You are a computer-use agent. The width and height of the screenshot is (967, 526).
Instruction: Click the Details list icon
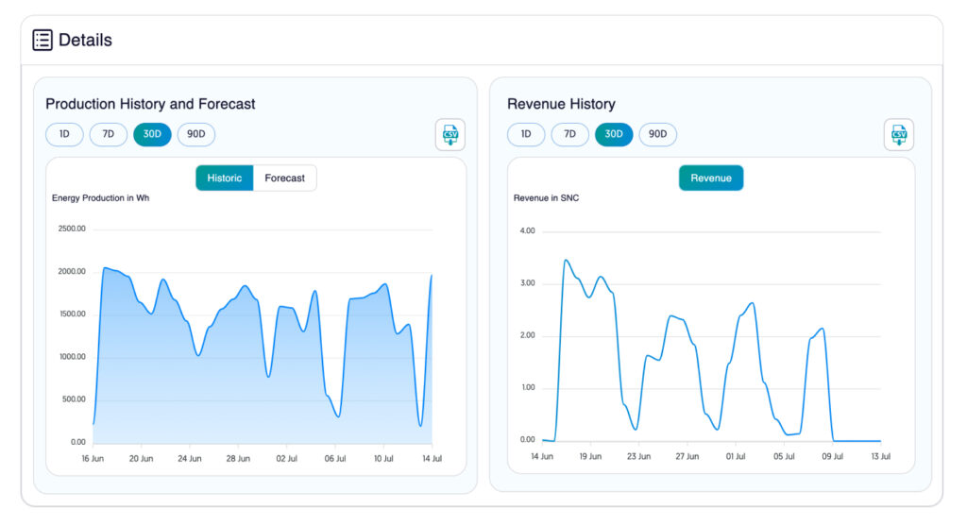42,40
